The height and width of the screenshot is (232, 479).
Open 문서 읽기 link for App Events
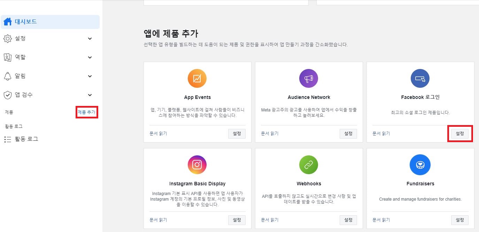click(x=158, y=133)
